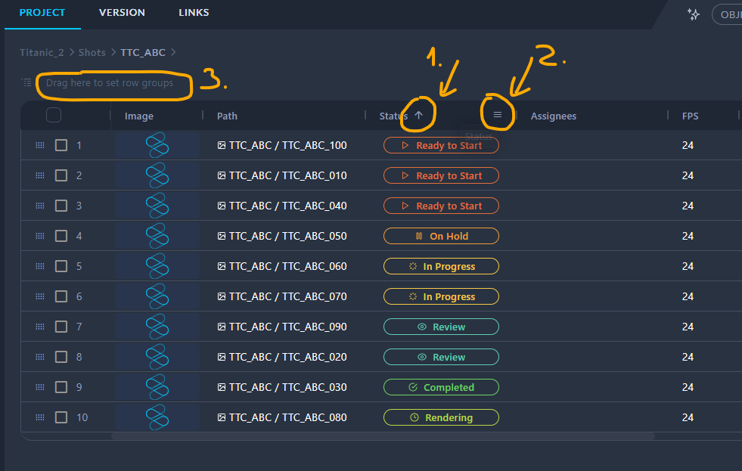Click the Assignees column header
Screen dimensions: 742x471
553,116
